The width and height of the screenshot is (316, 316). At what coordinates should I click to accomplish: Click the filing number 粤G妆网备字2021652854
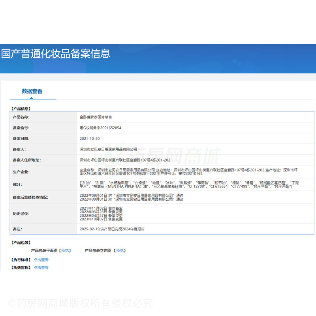[x=100, y=128]
